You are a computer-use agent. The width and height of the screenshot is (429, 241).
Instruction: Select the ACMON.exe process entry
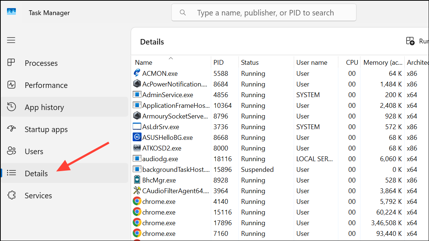coord(159,73)
